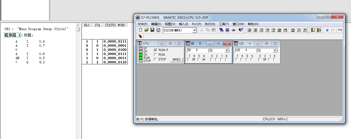
Task: Click the +1 next scan button
Action: tap(332, 30)
